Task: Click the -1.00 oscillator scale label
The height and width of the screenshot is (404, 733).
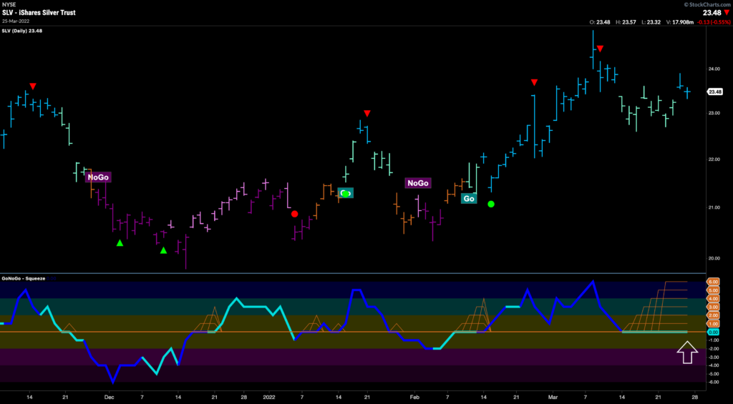Action: [x=714, y=340]
